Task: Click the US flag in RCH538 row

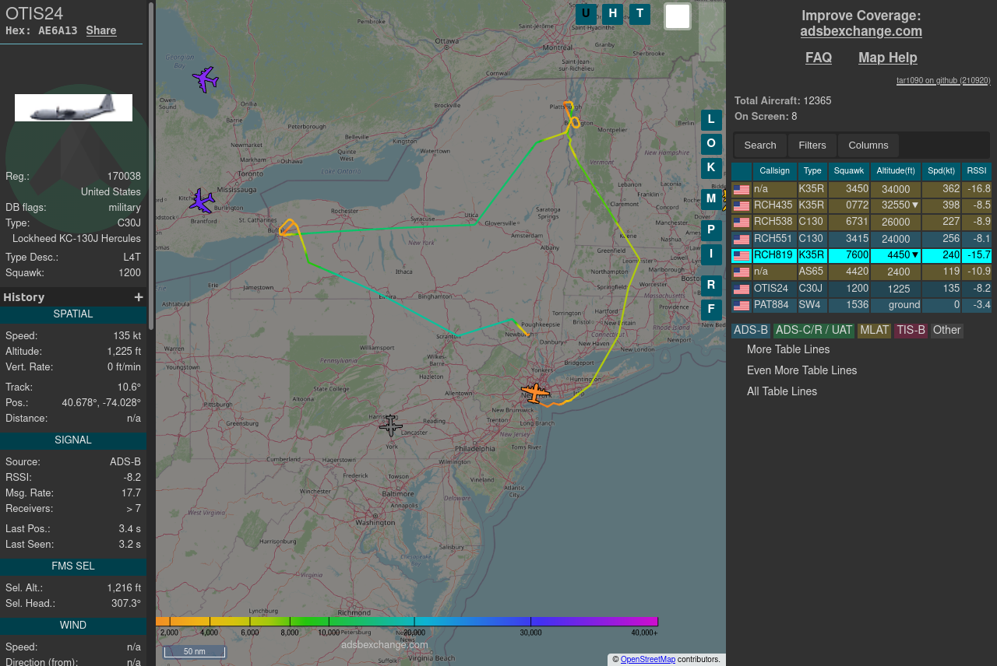Action: [x=742, y=223]
